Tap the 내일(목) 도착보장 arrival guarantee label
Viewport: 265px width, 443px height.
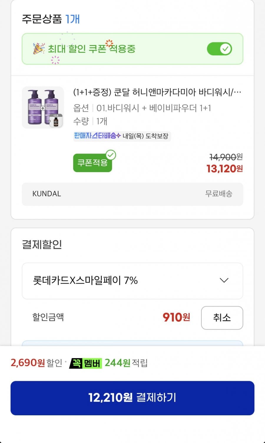[145, 136]
